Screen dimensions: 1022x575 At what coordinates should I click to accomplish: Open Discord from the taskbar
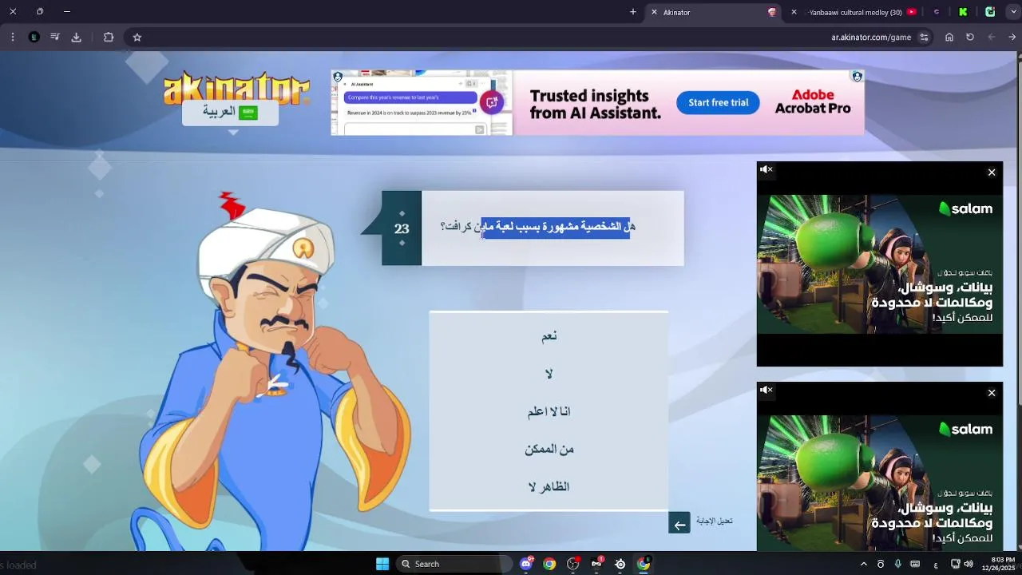[x=526, y=564]
